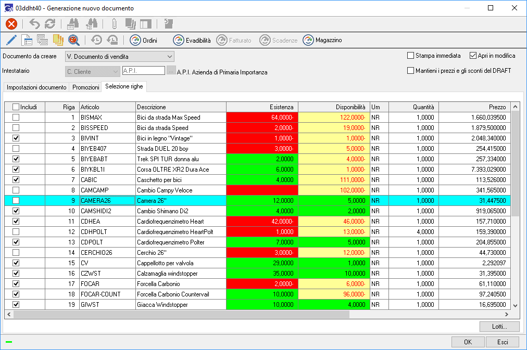527x350 pixels.
Task: Switch to the Impostazioni documento tab
Action: pyautogui.click(x=36, y=87)
